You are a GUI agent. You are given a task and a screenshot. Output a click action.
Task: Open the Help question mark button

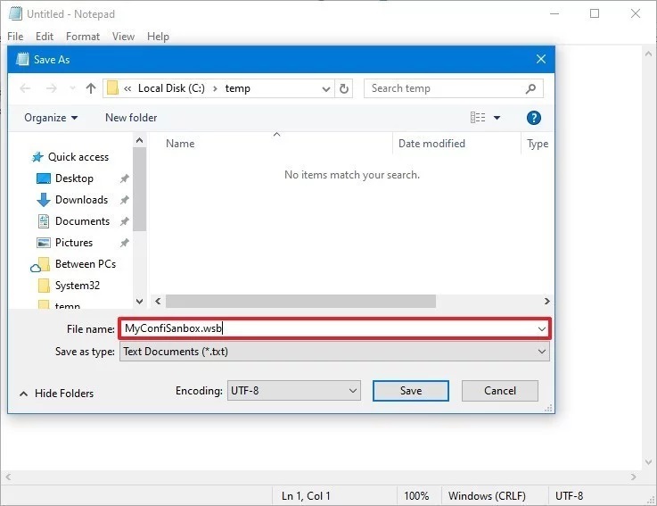(x=533, y=118)
